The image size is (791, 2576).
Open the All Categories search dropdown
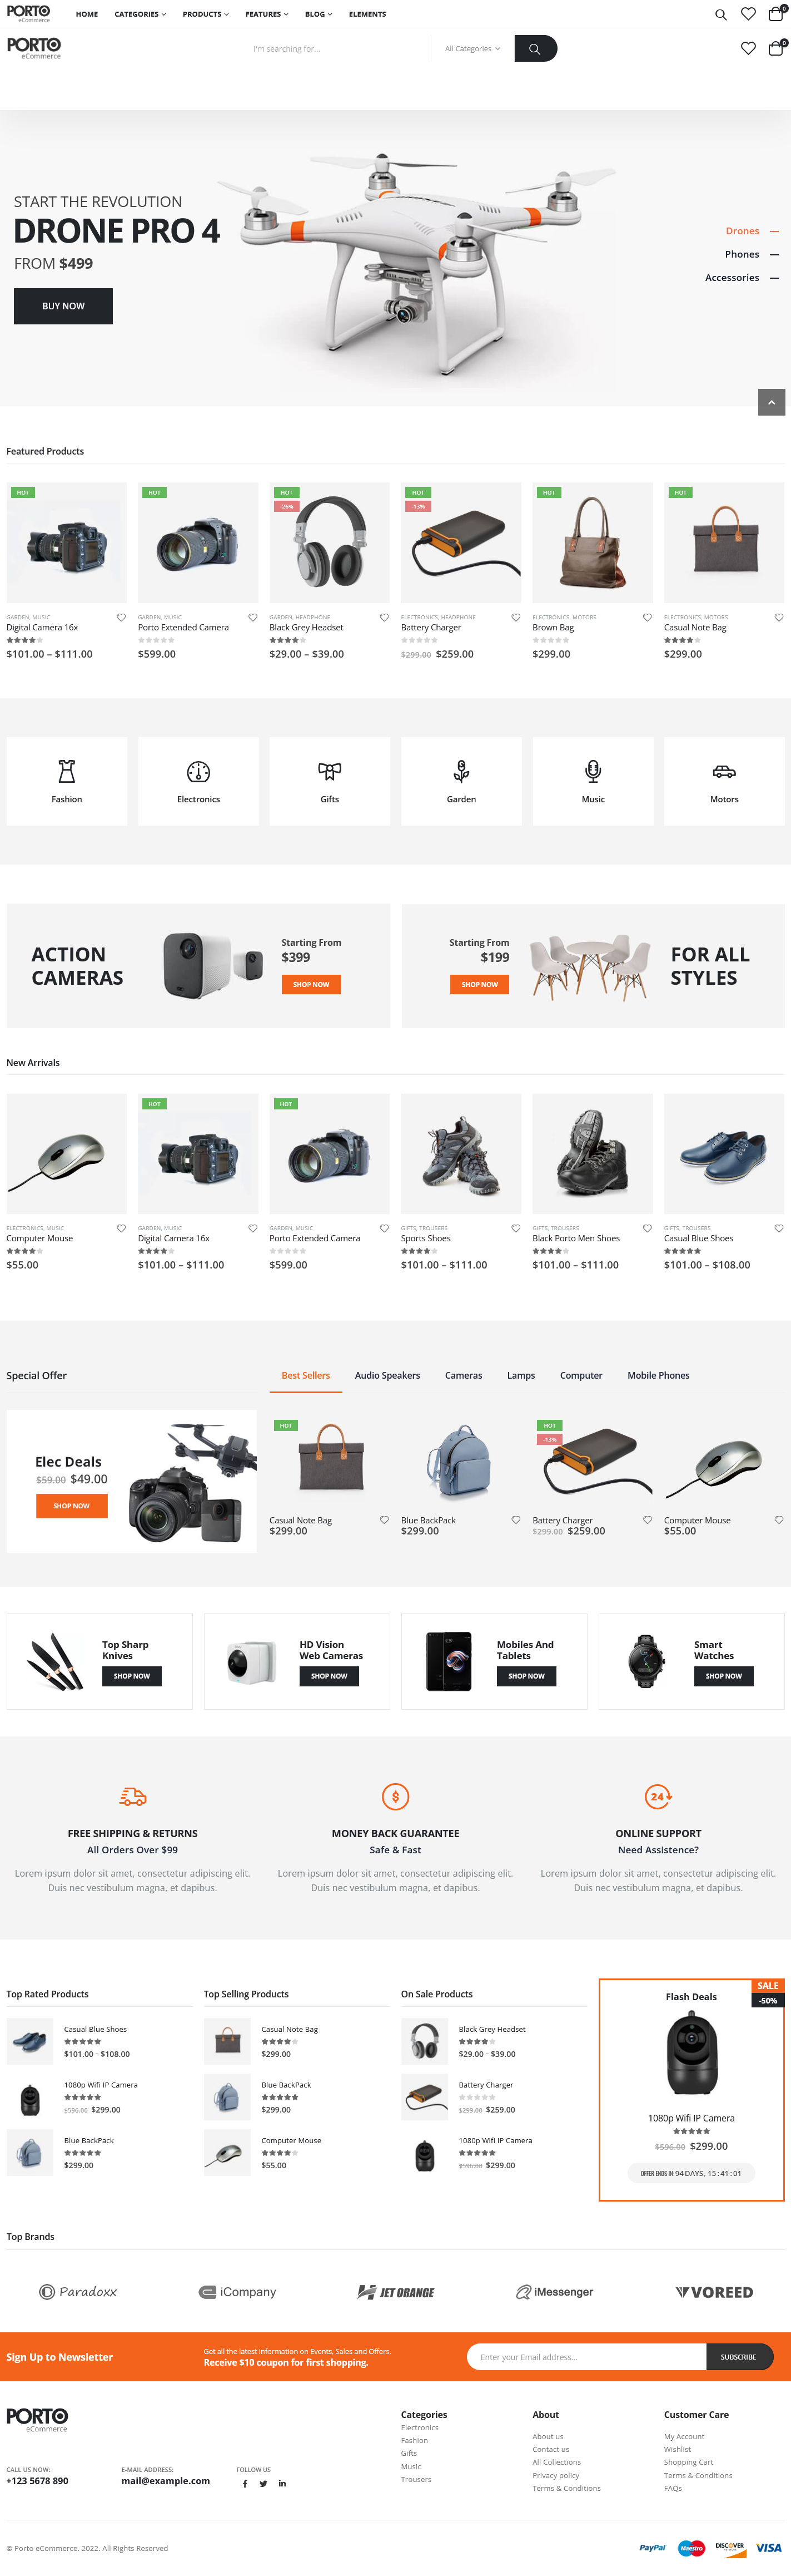point(472,48)
